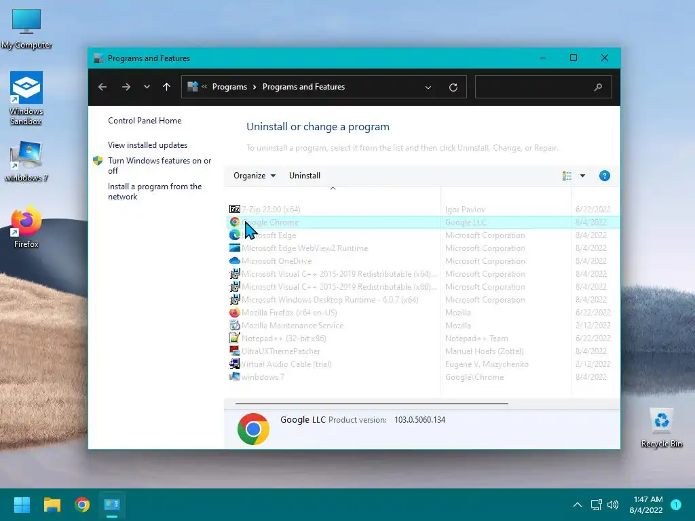The width and height of the screenshot is (695, 521).
Task: Open View installed updates link
Action: [147, 145]
